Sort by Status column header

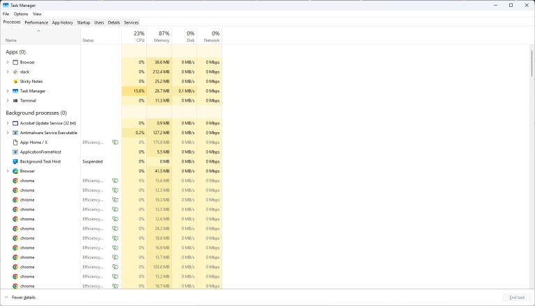(101, 35)
